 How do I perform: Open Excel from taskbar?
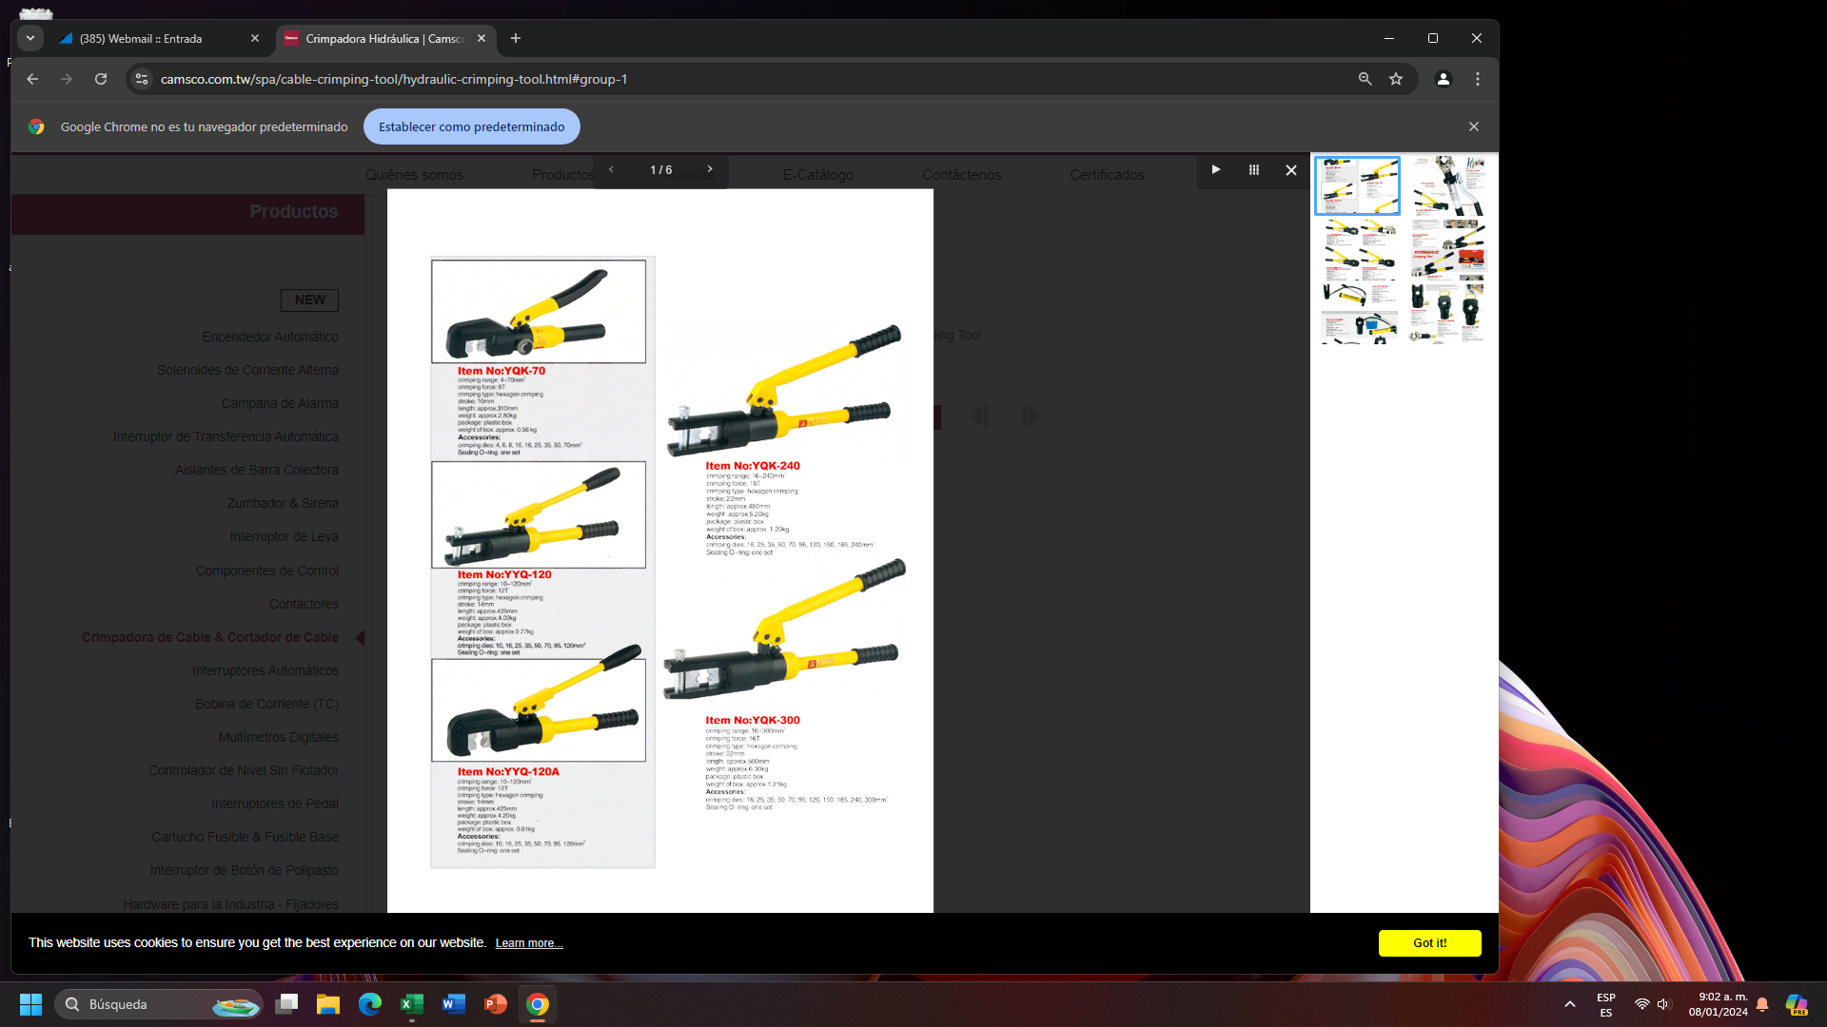pos(412,1004)
